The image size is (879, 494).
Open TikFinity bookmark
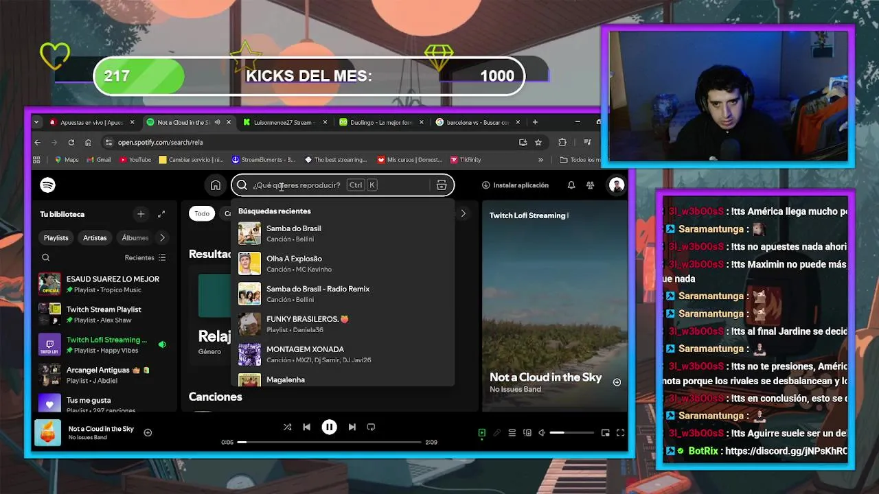pyautogui.click(x=465, y=160)
